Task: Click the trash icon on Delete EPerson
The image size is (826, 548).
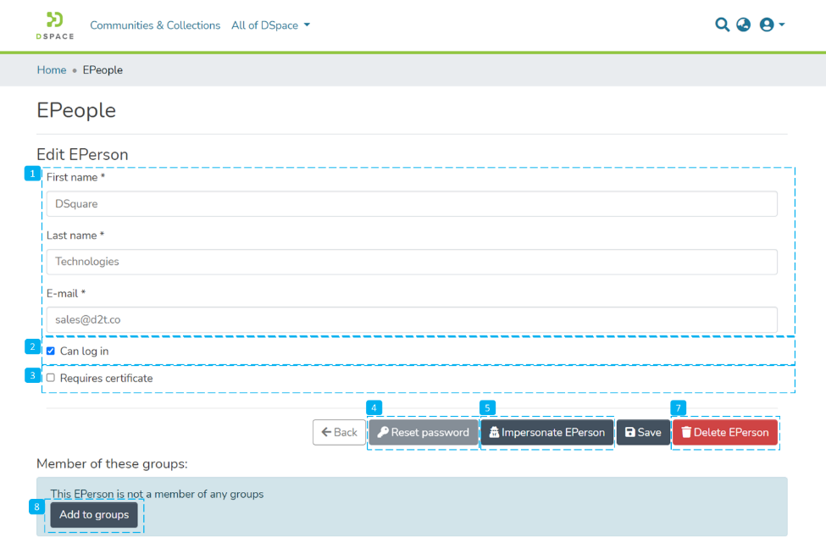Action: (x=685, y=432)
